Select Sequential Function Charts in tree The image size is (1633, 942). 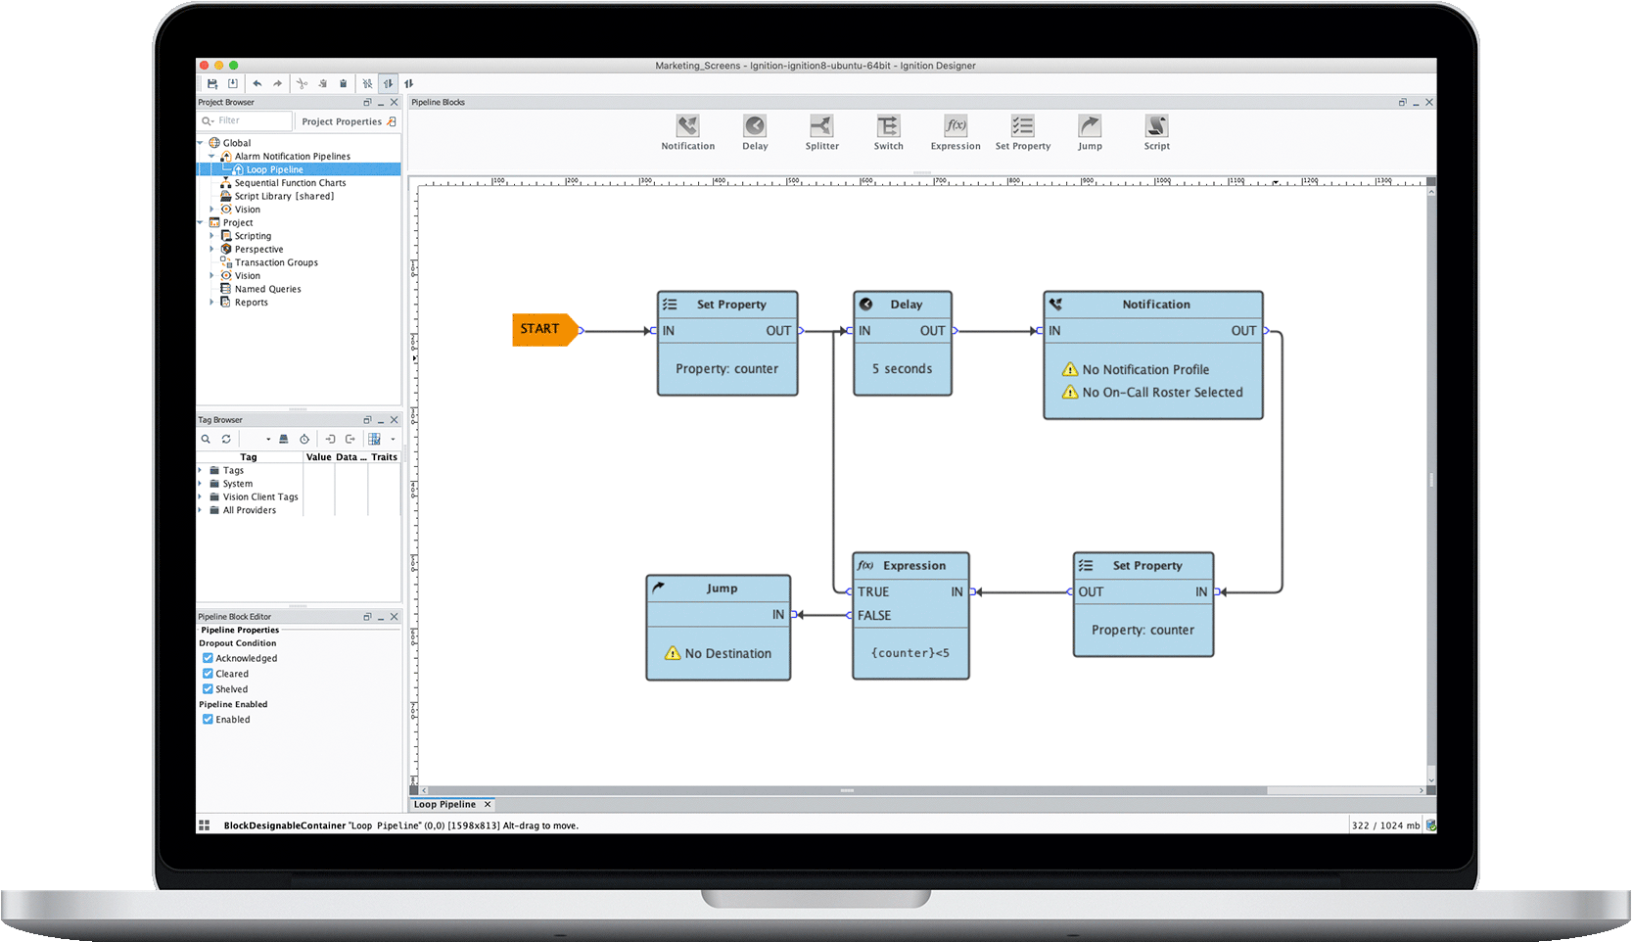[x=290, y=183]
